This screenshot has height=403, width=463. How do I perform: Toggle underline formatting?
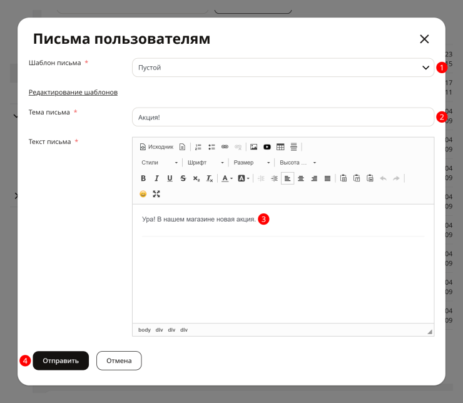[x=170, y=178]
